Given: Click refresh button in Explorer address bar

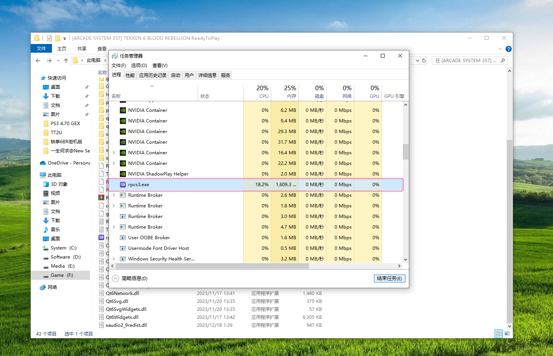Looking at the screenshot, I should [x=424, y=61].
